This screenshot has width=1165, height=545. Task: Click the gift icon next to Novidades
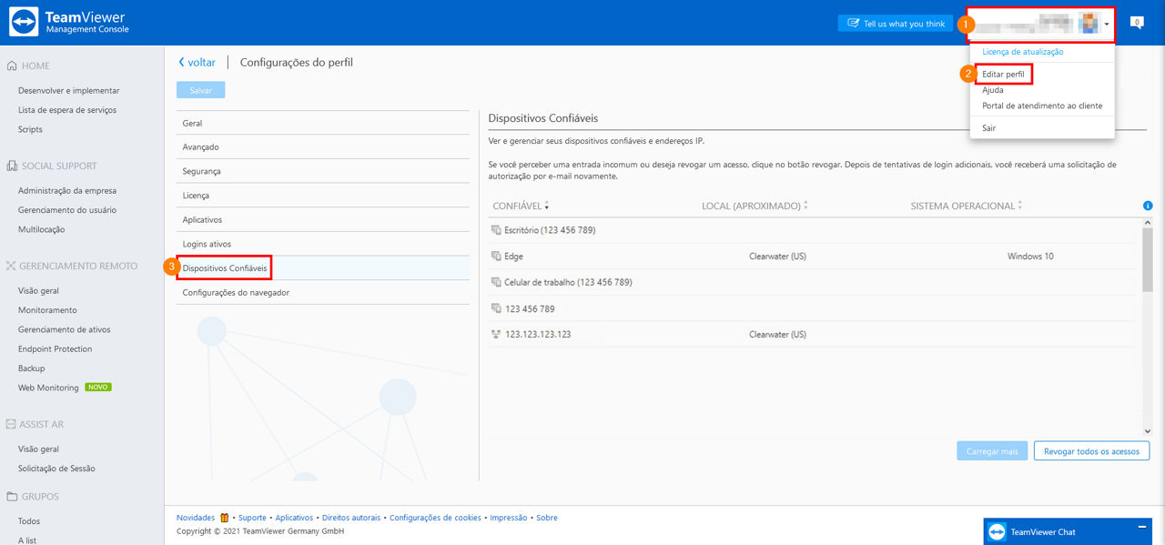225,518
